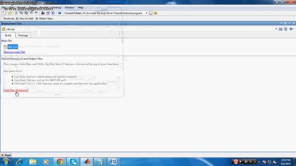Minimize the Deployment Tool panel
Viewport: 296px width, 166px height.
[x=281, y=23]
